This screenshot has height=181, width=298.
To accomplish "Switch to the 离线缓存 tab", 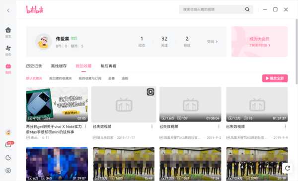I will (x=59, y=66).
